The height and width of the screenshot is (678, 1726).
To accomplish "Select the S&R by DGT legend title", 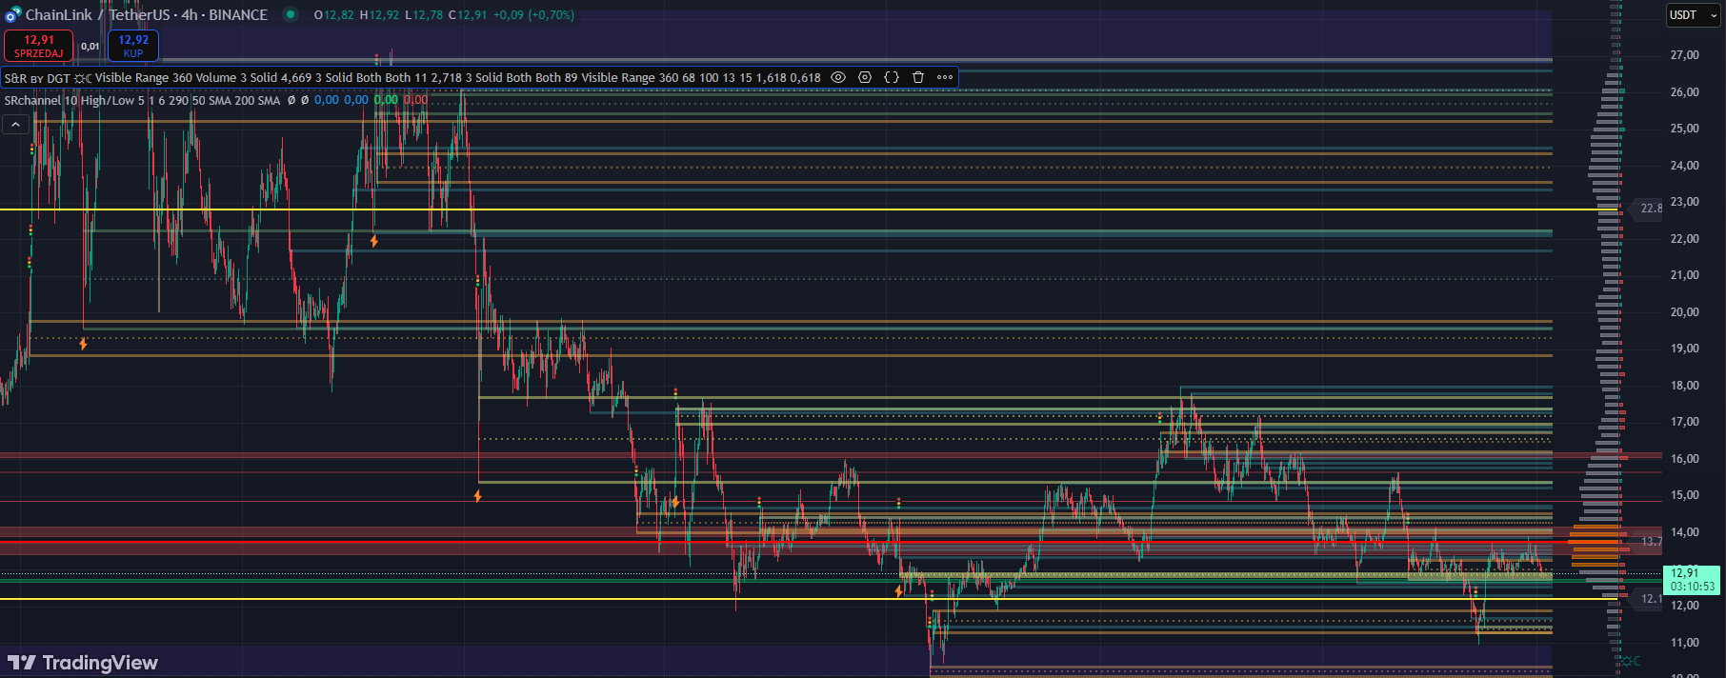I will point(37,78).
